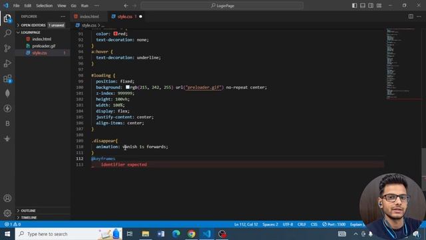The image size is (426, 240).
Task: Click the VS Code logo icon
Action: [x=6, y=5]
